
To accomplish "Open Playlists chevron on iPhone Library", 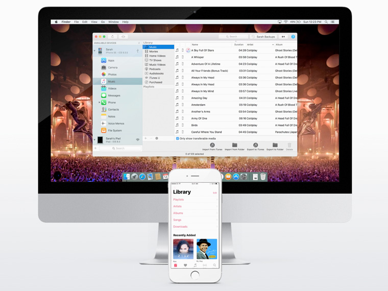I will coord(217,200).
